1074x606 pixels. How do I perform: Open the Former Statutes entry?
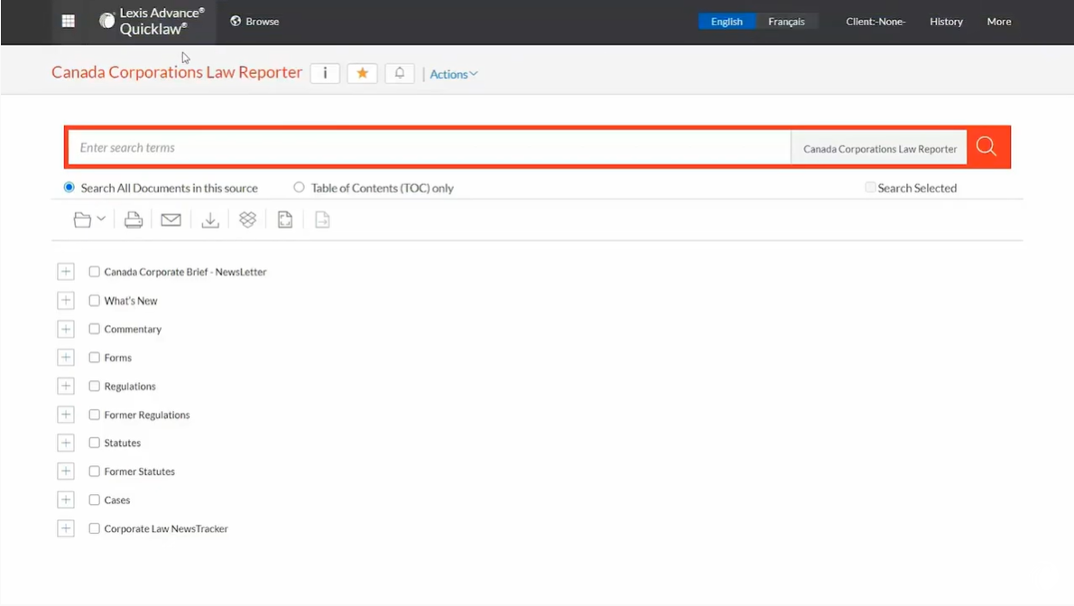tap(140, 471)
